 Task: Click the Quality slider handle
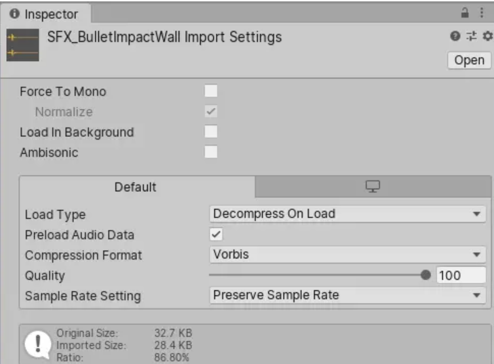(x=425, y=275)
